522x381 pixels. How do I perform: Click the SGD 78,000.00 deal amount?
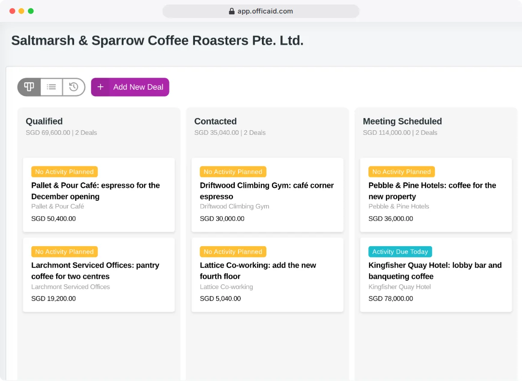coord(391,299)
